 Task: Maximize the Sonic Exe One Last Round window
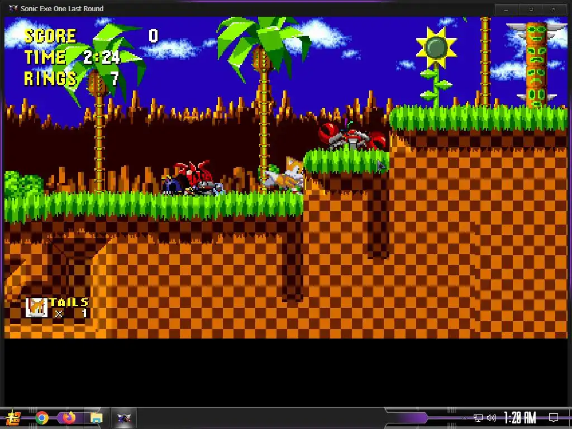pos(531,9)
